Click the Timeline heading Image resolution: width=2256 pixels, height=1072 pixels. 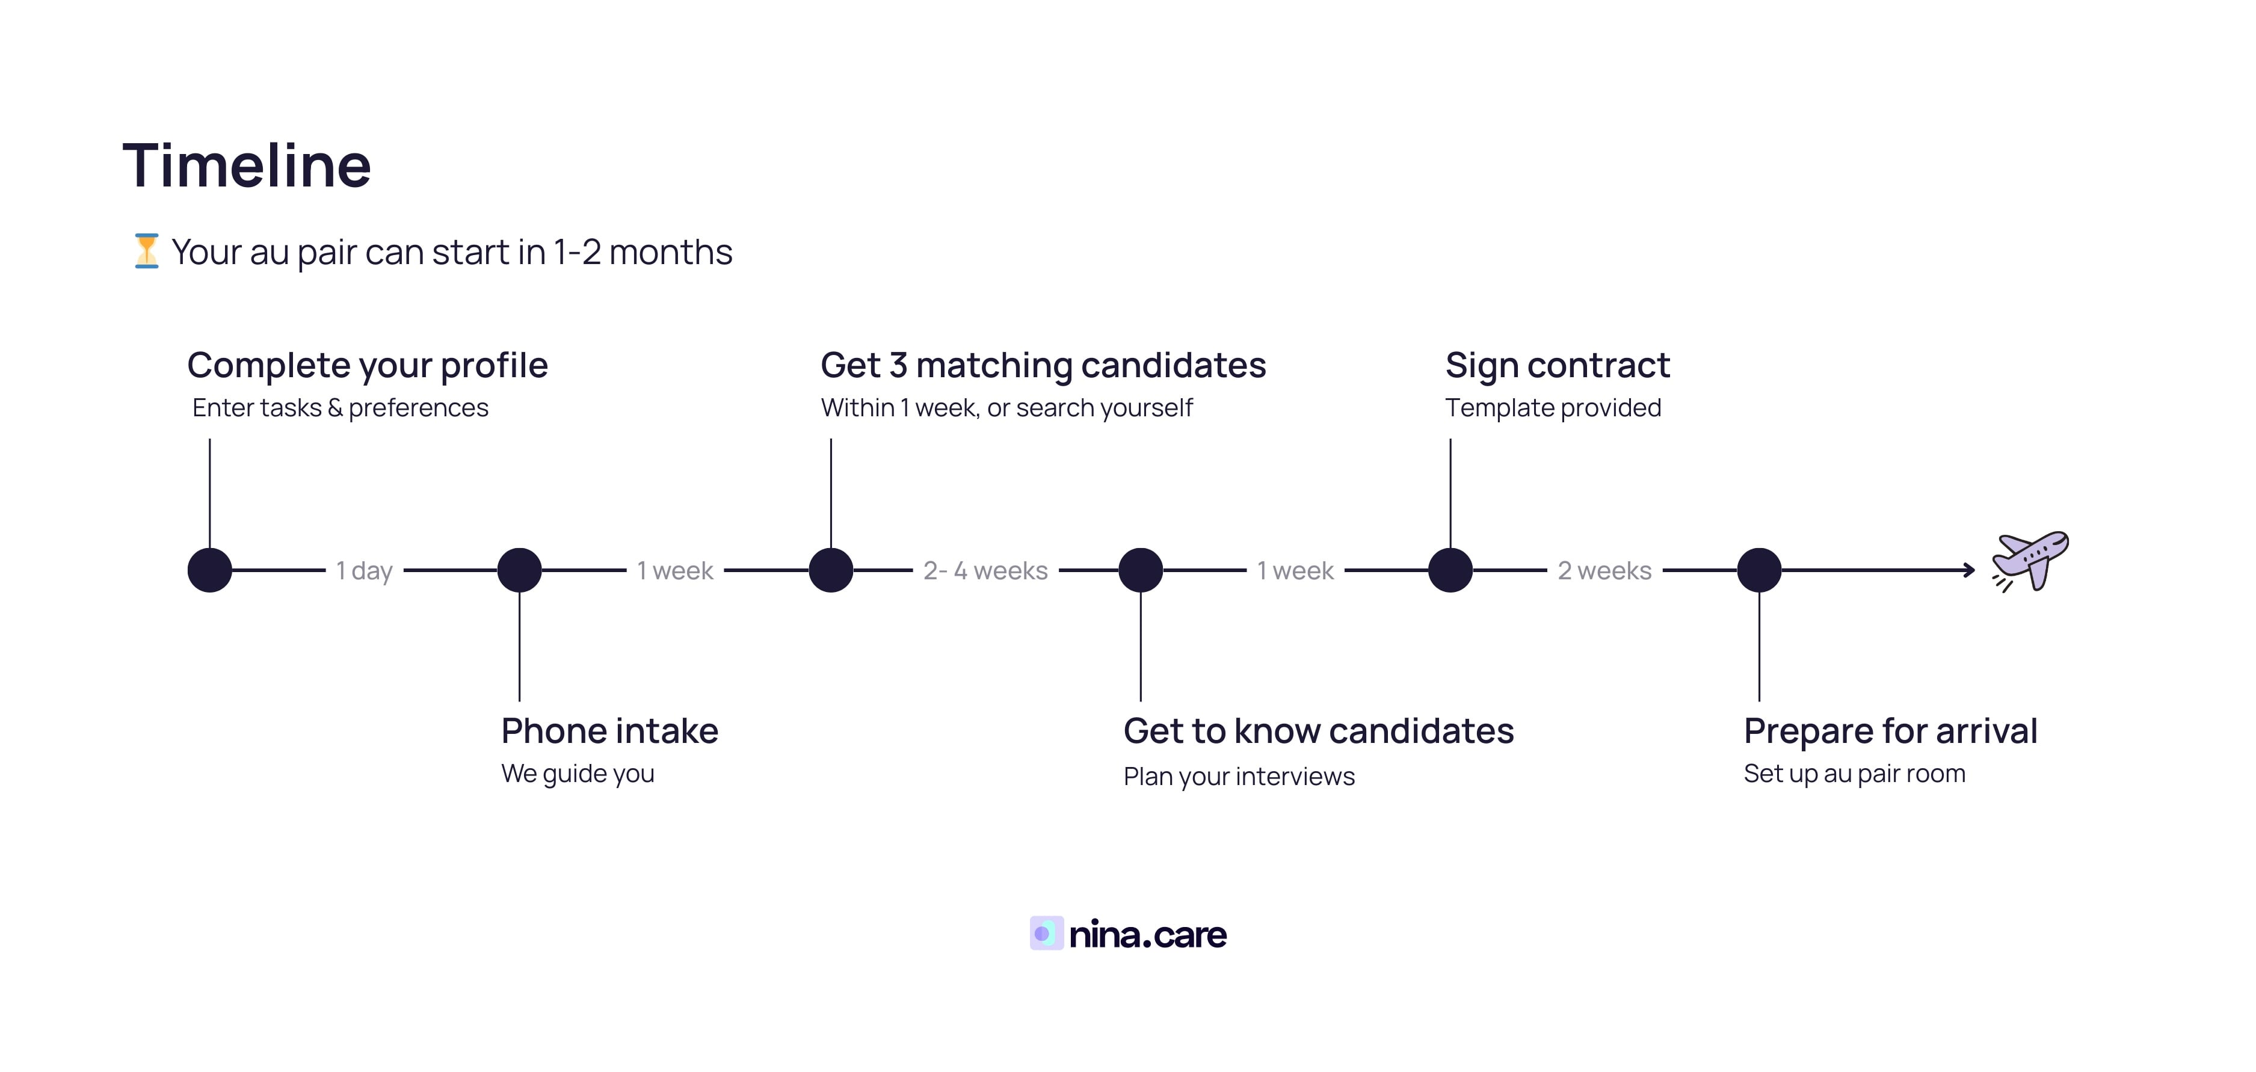point(247,165)
